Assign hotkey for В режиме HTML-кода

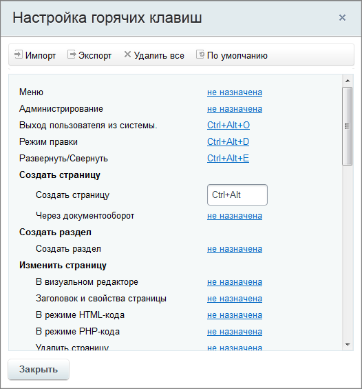click(x=235, y=315)
